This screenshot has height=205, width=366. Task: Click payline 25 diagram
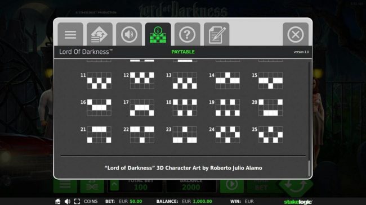pos(270,135)
